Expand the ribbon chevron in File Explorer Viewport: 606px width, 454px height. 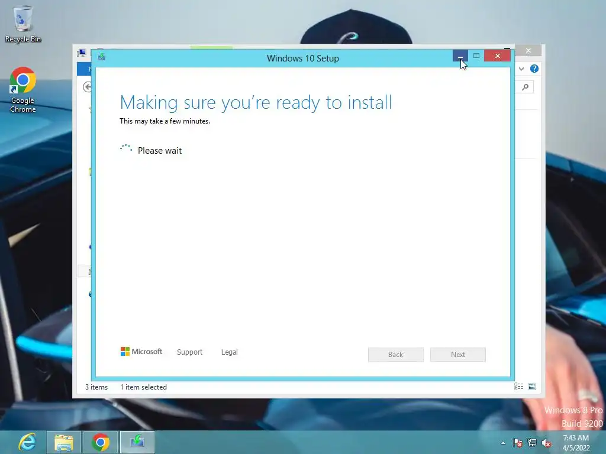point(521,69)
